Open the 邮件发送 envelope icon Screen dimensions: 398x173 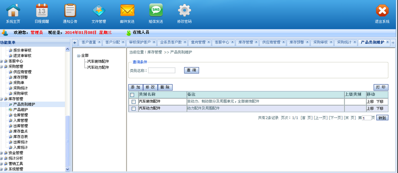coord(127,11)
